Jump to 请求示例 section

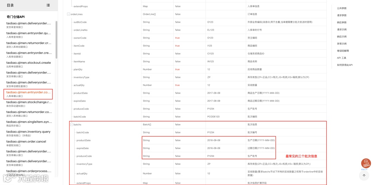point(342,29)
